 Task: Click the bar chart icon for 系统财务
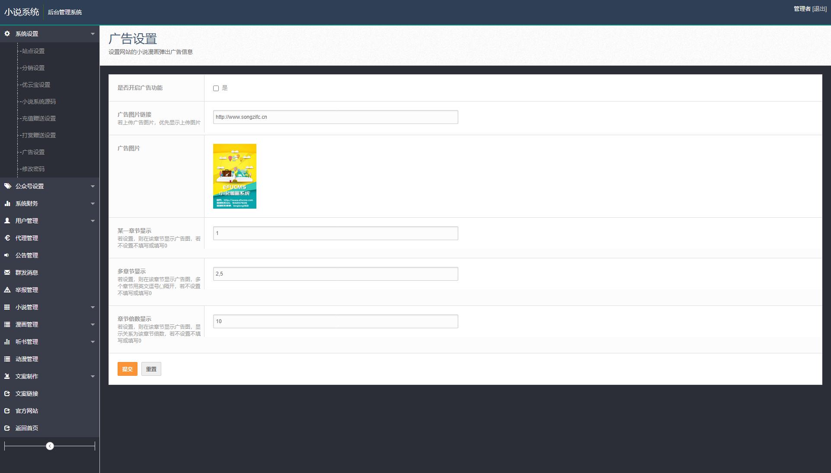pyautogui.click(x=7, y=203)
